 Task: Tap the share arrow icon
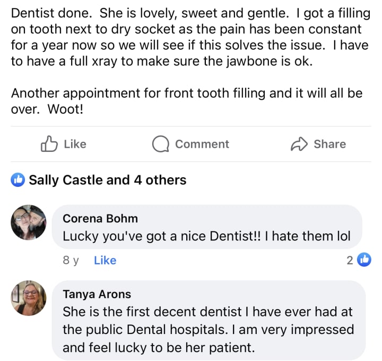[300, 144]
